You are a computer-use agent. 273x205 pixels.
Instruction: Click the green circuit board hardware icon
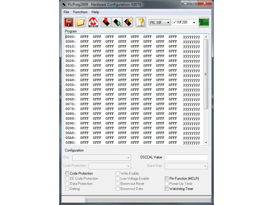pyautogui.click(x=204, y=22)
